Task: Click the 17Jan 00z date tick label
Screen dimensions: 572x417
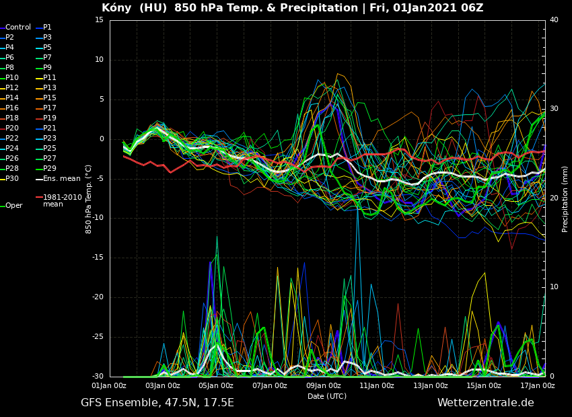Action: click(537, 386)
